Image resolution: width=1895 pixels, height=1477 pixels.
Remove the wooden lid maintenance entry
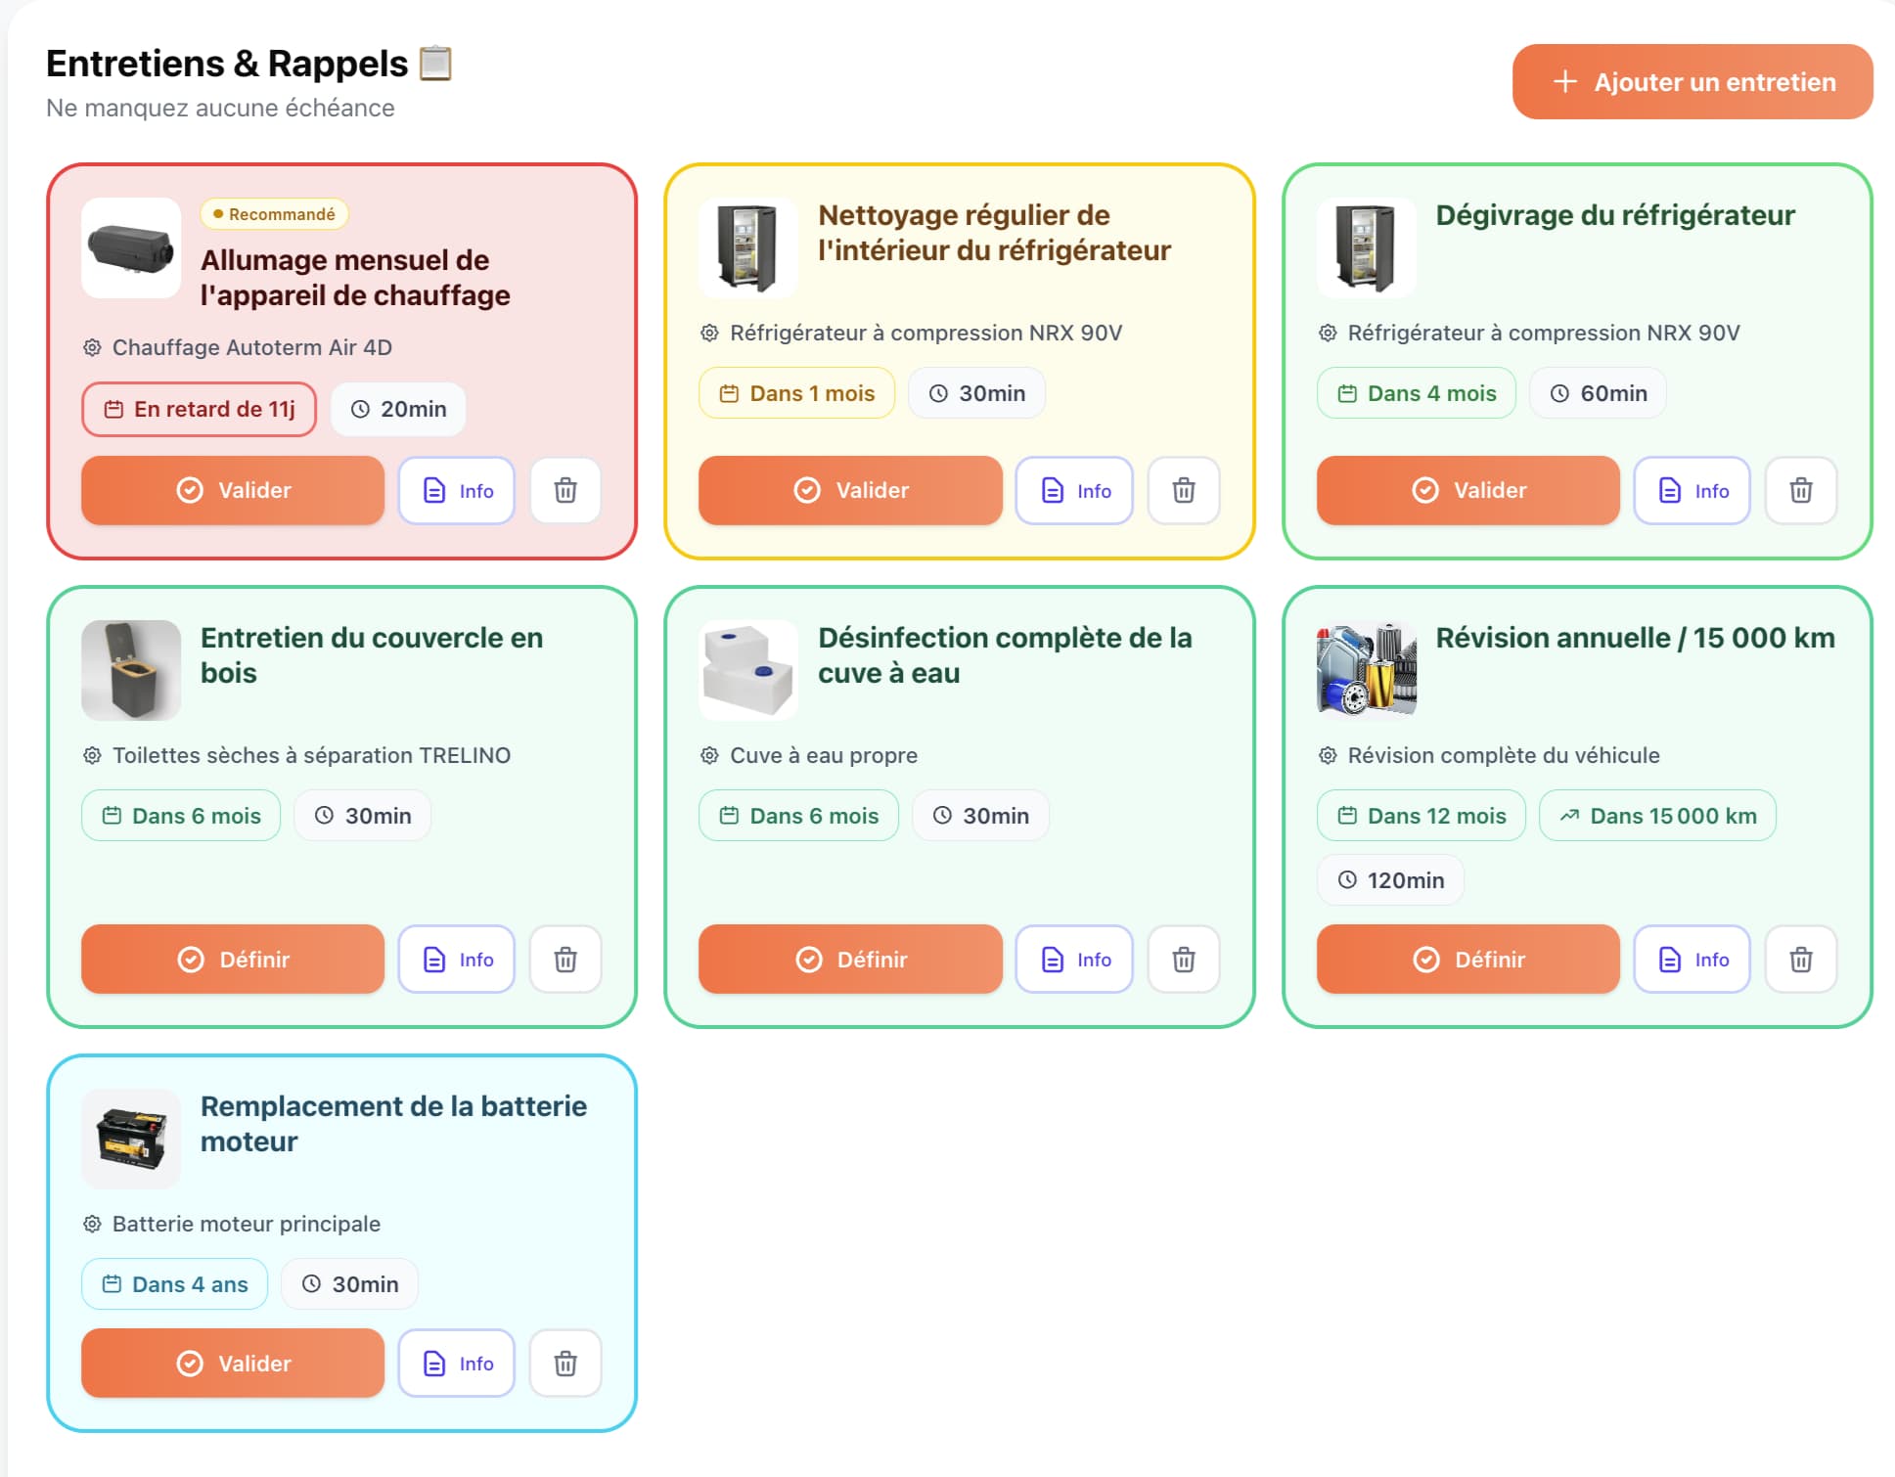[x=565, y=960]
